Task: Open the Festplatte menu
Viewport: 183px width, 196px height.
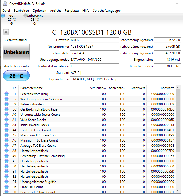Action: tap(72, 11)
